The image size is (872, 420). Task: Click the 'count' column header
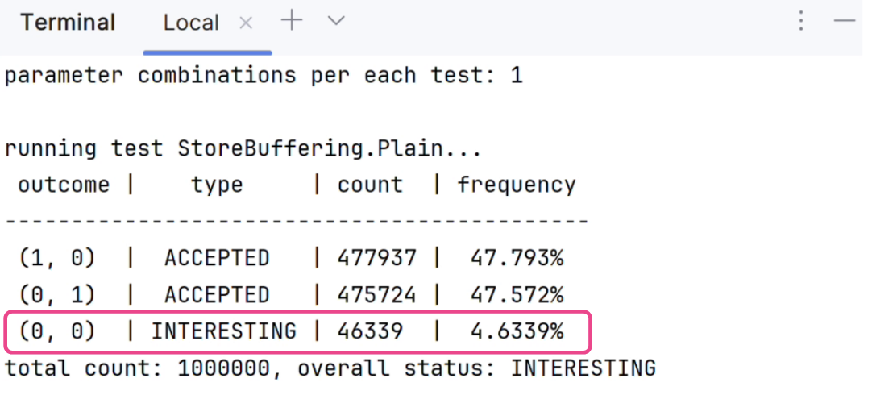tap(371, 185)
